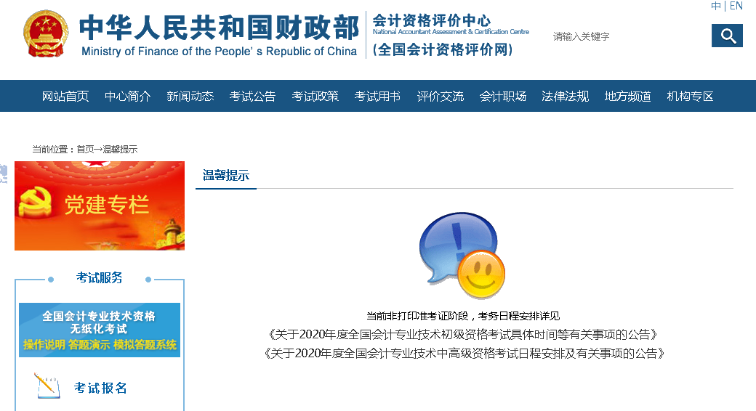
Task: Click the national emblem logo
Action: click(x=46, y=34)
